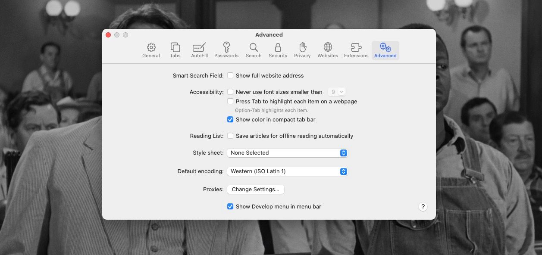Disable Show color in compact tab bar
542x255 pixels.
(x=230, y=119)
